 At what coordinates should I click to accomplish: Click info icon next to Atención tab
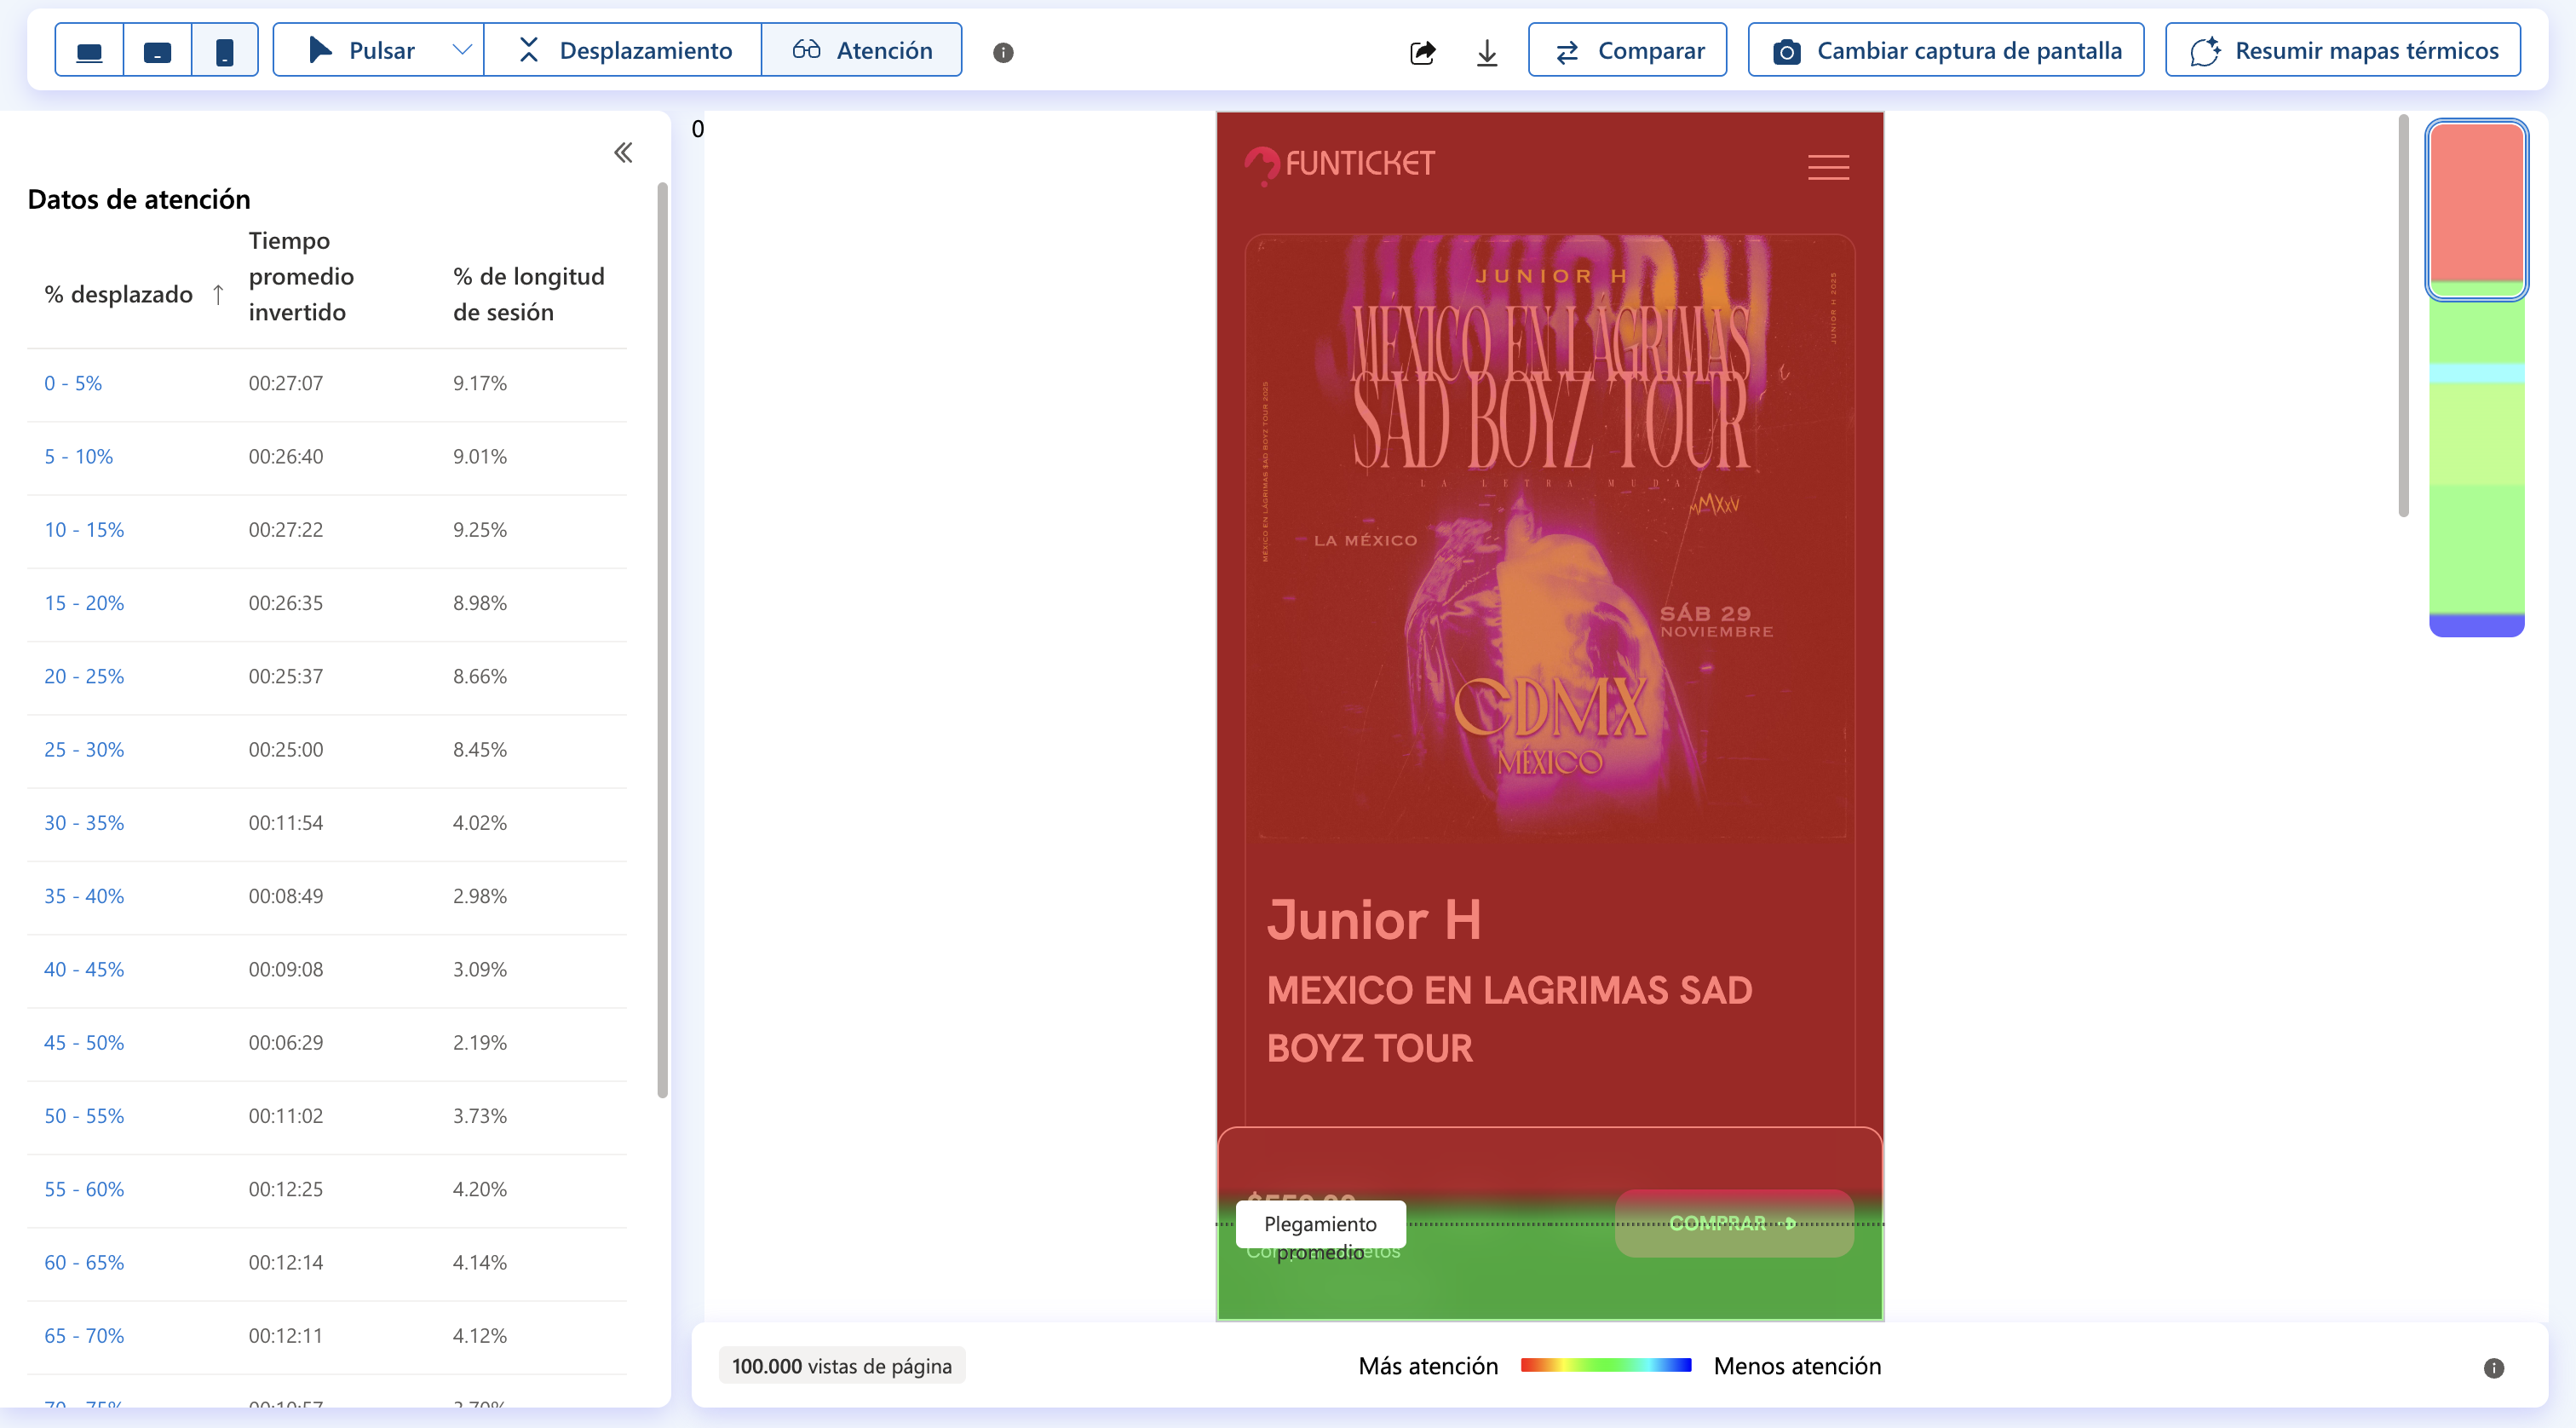point(1003,53)
